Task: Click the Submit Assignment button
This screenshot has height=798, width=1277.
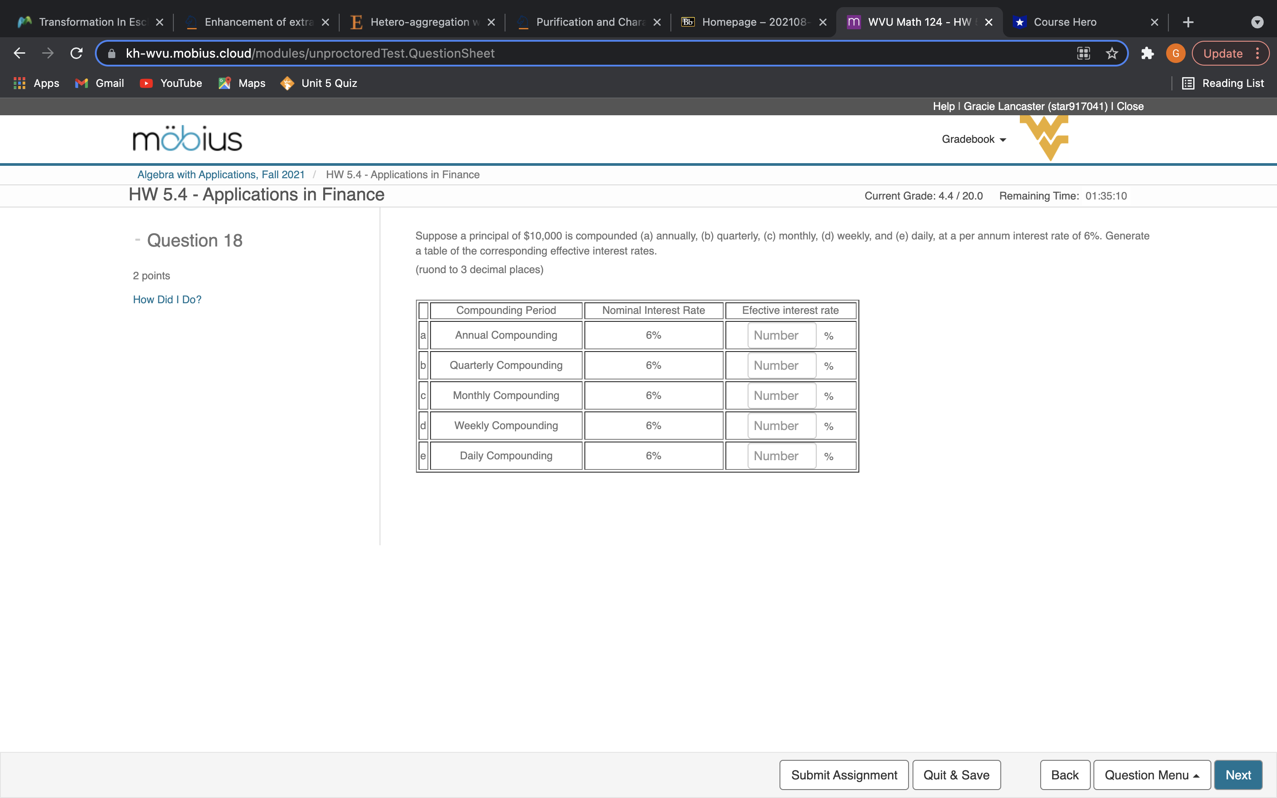Action: point(844,775)
